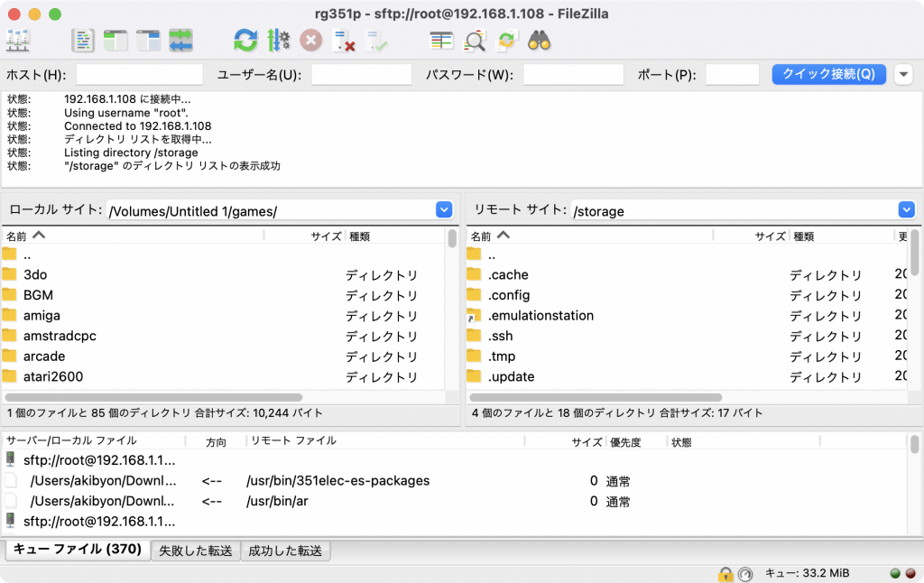Toggle local directory tree view icon
Viewport: 924px width, 583px height.
[115, 41]
